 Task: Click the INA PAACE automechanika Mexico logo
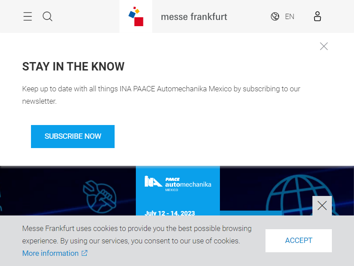178,184
